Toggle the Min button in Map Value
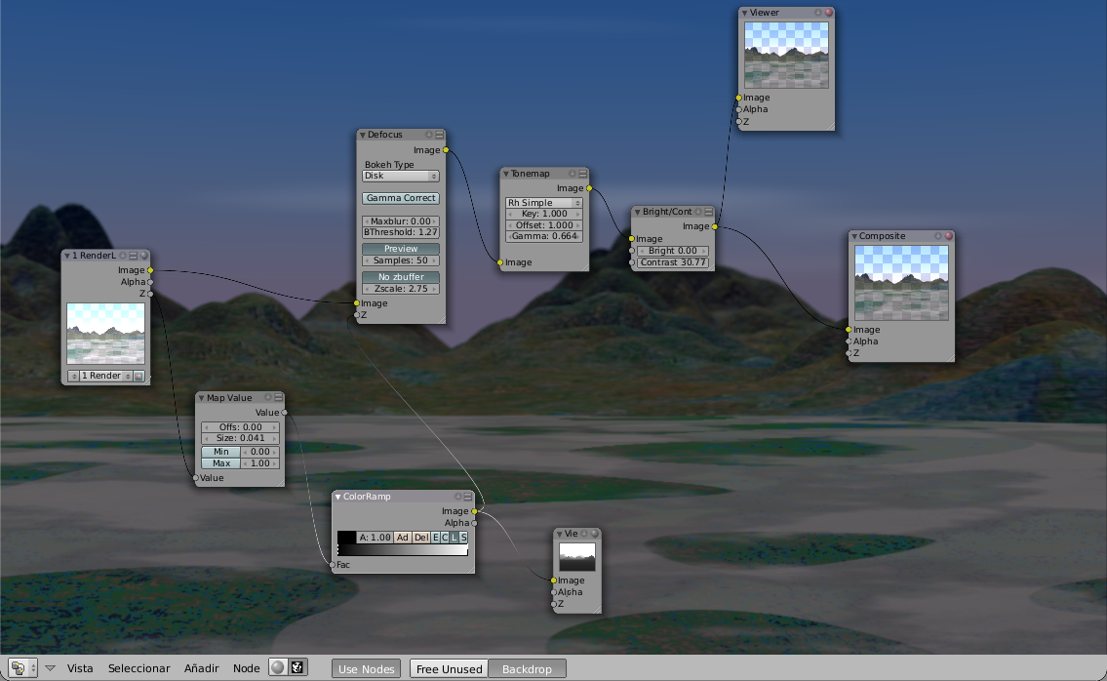This screenshot has height=681, width=1107. (x=221, y=452)
